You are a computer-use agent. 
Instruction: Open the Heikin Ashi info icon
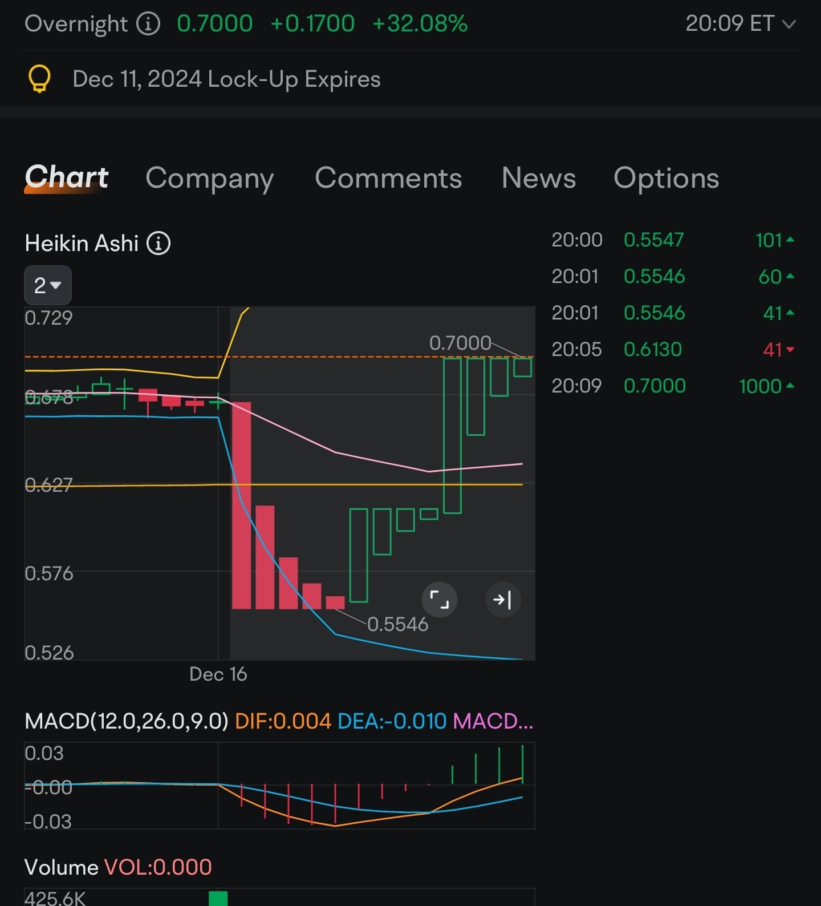158,244
